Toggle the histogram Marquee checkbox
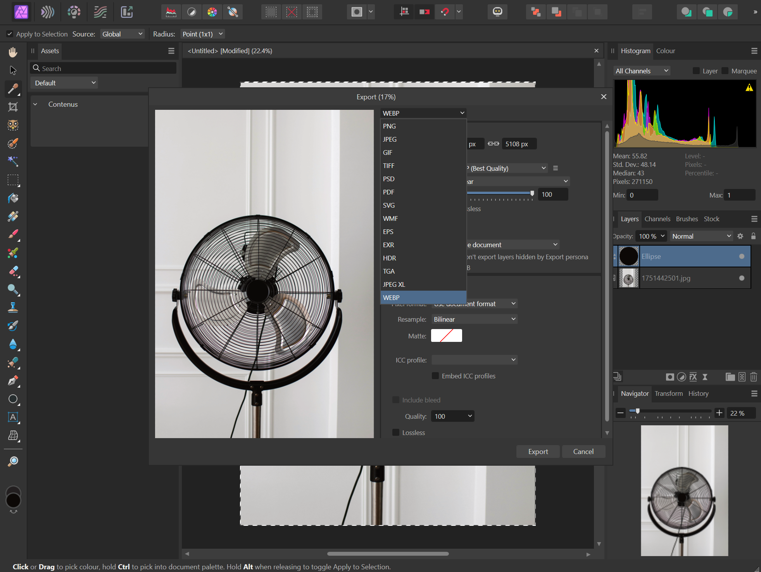This screenshot has height=572, width=761. click(x=725, y=71)
